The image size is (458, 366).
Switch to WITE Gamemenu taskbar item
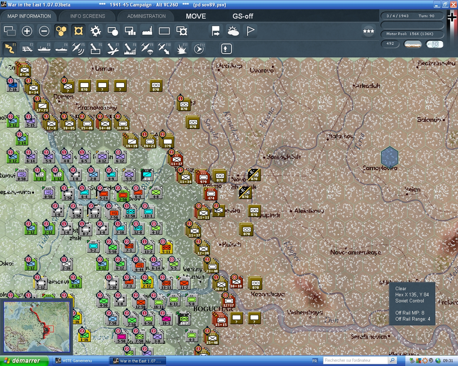tap(81, 361)
